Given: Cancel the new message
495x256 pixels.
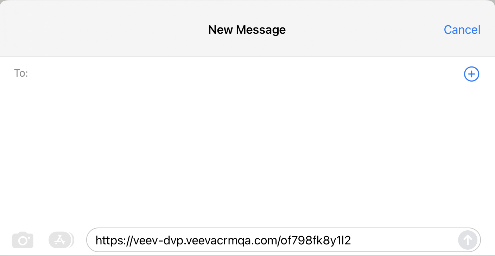Looking at the screenshot, I should (462, 30).
